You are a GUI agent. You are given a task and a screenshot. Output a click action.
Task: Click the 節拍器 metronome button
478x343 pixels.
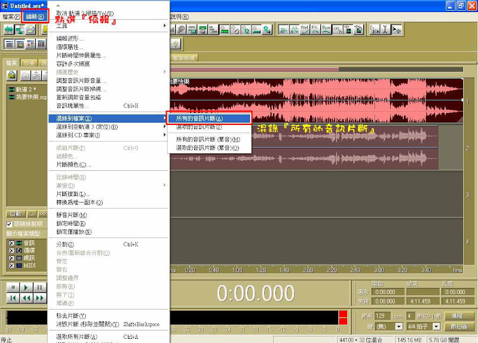460,326
